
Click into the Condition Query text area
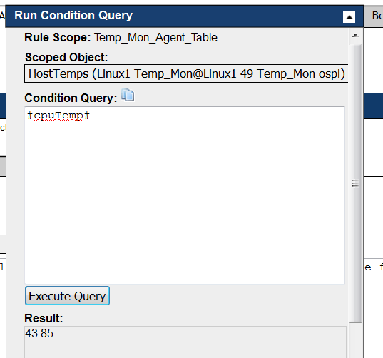[x=185, y=195]
